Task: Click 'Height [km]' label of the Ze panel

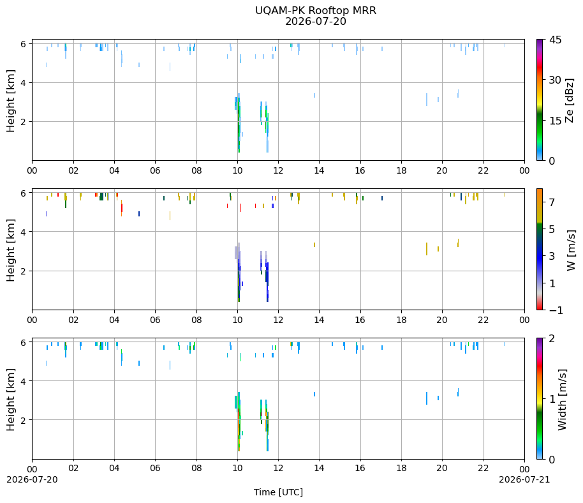Action: pos(10,100)
